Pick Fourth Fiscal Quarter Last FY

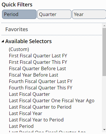point(41,81)
